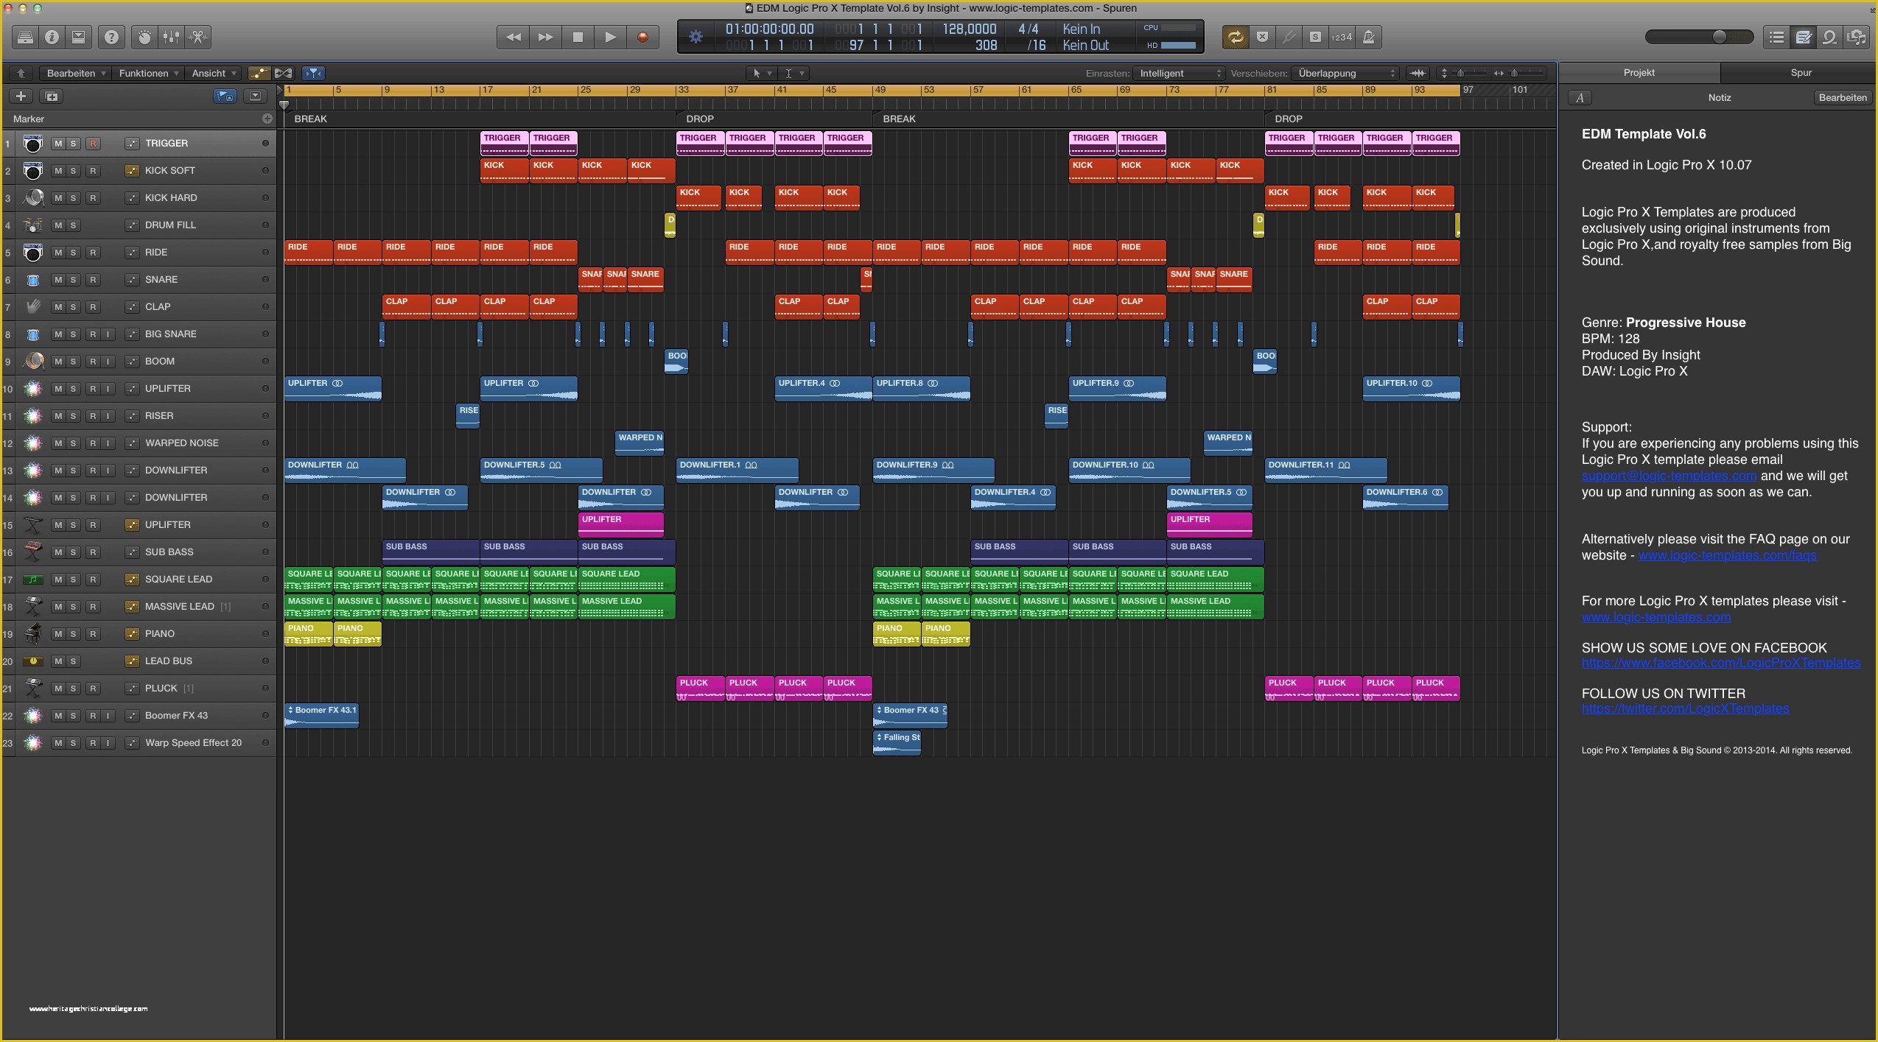Expand the Bearbeiten menu

click(x=71, y=72)
